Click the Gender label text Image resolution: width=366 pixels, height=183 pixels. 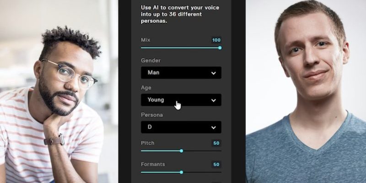[x=151, y=60]
